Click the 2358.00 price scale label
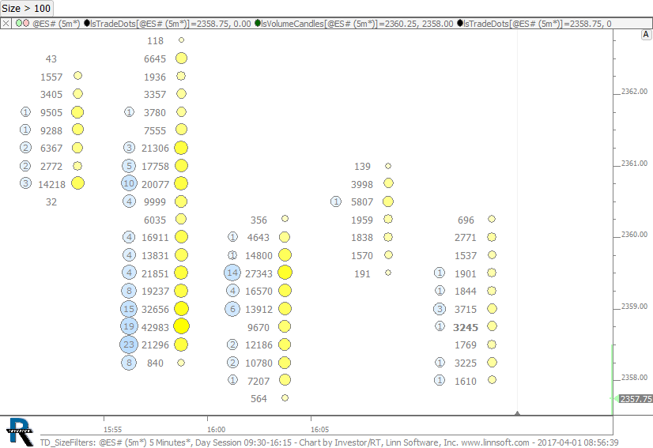 coord(634,377)
